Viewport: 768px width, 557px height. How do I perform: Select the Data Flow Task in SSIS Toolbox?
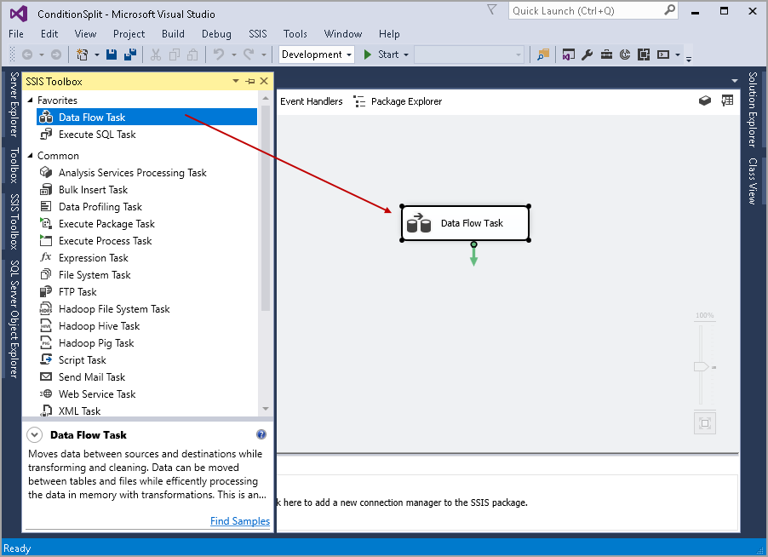(x=92, y=117)
